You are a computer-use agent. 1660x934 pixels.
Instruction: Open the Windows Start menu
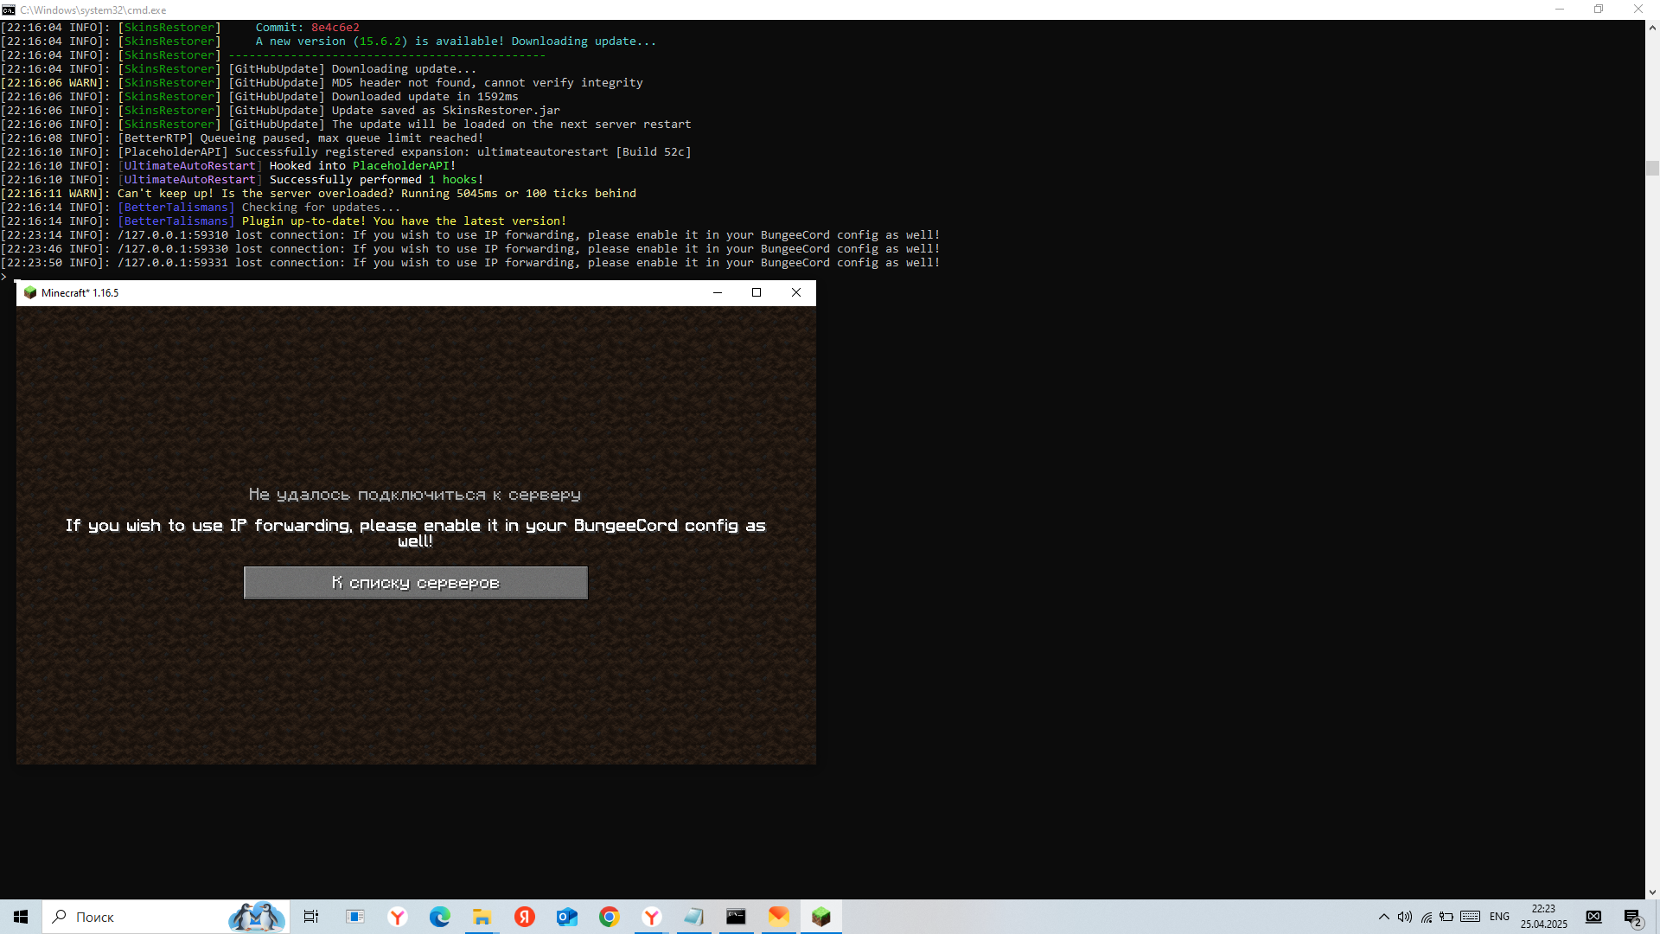coord(21,917)
